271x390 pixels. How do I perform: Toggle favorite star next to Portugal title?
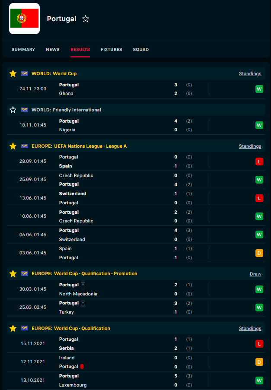click(86, 19)
